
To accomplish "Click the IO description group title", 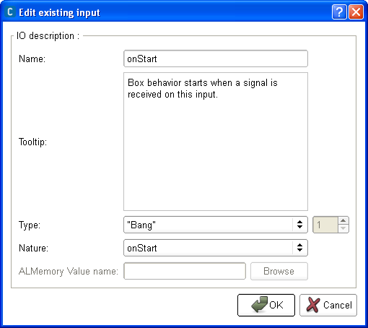I will 48,36.
